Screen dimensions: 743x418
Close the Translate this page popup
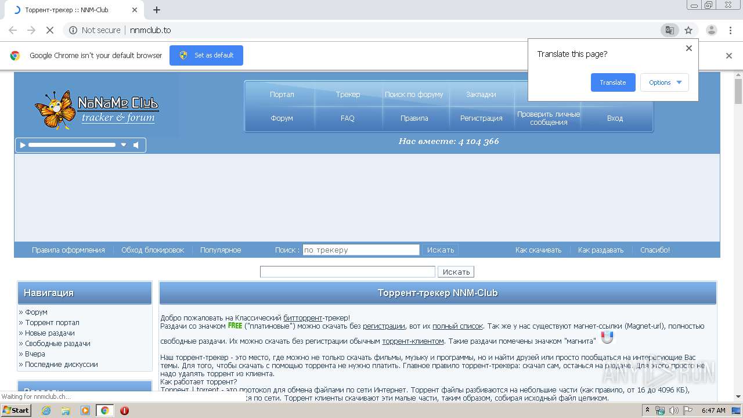coord(689,48)
